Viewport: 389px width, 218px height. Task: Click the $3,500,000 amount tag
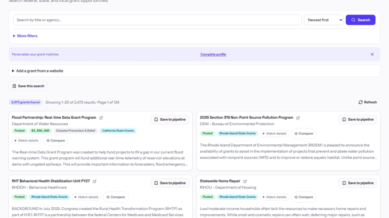click(40, 131)
